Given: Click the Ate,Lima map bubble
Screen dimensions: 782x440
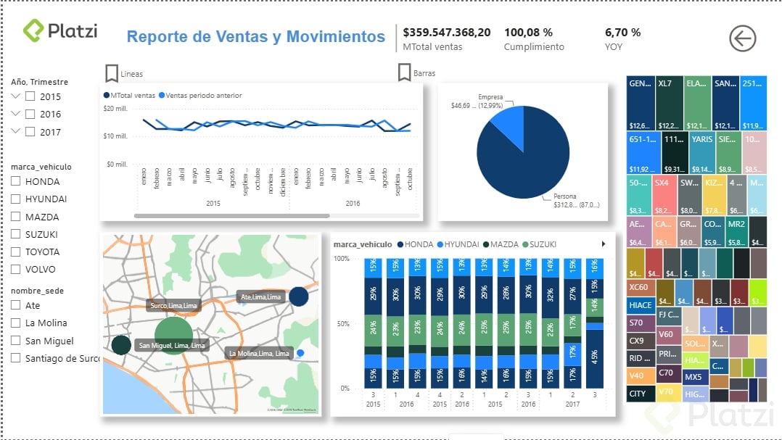Looking at the screenshot, I should [298, 296].
